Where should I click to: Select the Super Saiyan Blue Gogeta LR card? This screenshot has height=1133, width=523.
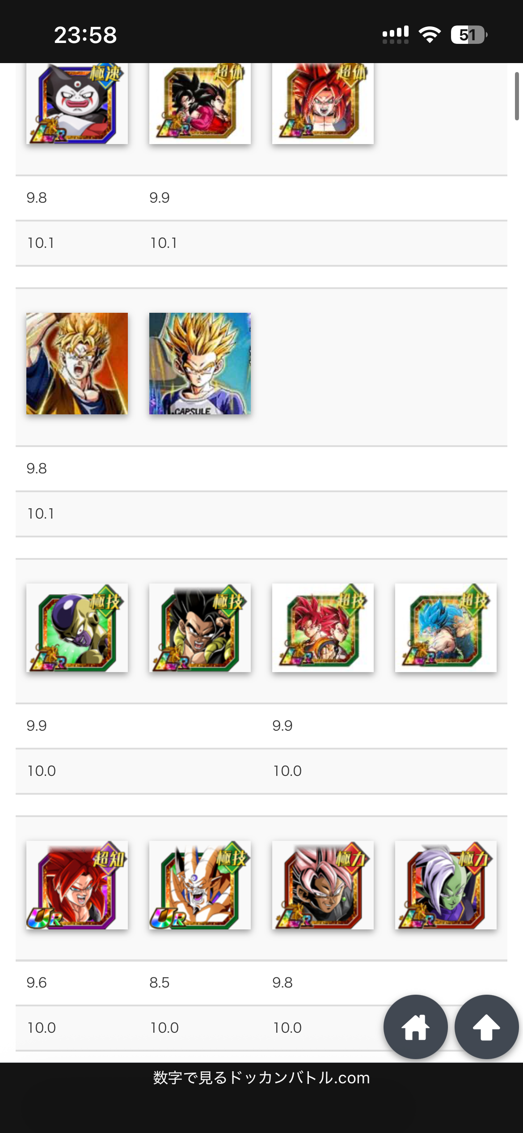click(x=446, y=627)
